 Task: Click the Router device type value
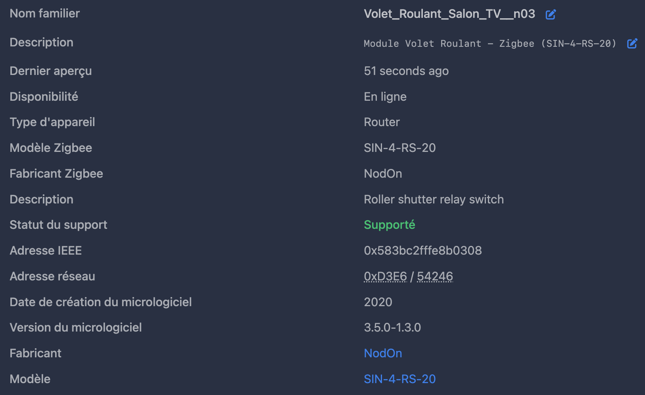(382, 122)
